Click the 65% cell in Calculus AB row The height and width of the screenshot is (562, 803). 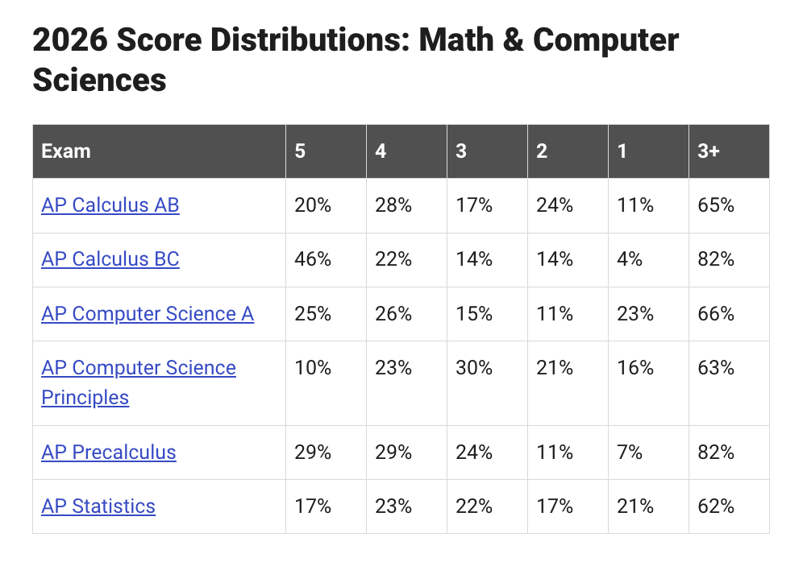(729, 205)
